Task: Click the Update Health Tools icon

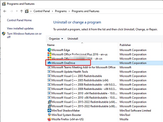Action: [49, 72]
